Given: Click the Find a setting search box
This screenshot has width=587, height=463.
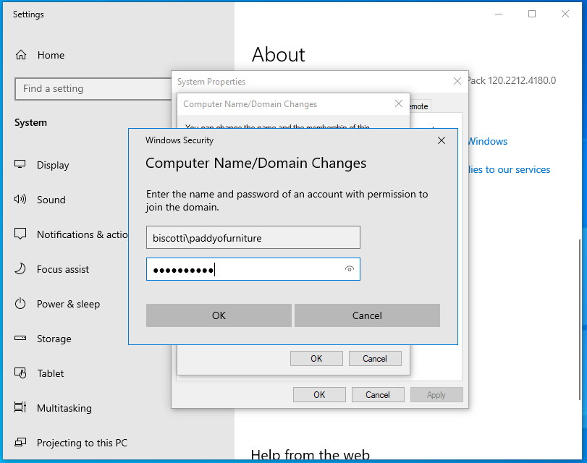Looking at the screenshot, I should [x=93, y=89].
